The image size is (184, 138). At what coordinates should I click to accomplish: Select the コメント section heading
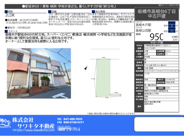pyautogui.click(x=11, y=31)
